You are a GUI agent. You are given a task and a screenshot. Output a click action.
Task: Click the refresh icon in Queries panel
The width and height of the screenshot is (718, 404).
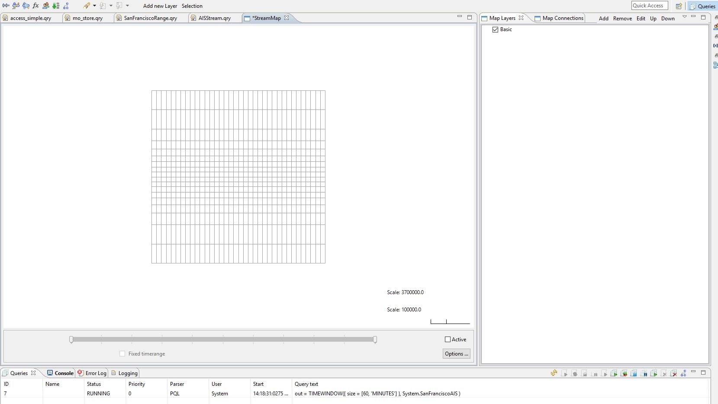point(554,373)
